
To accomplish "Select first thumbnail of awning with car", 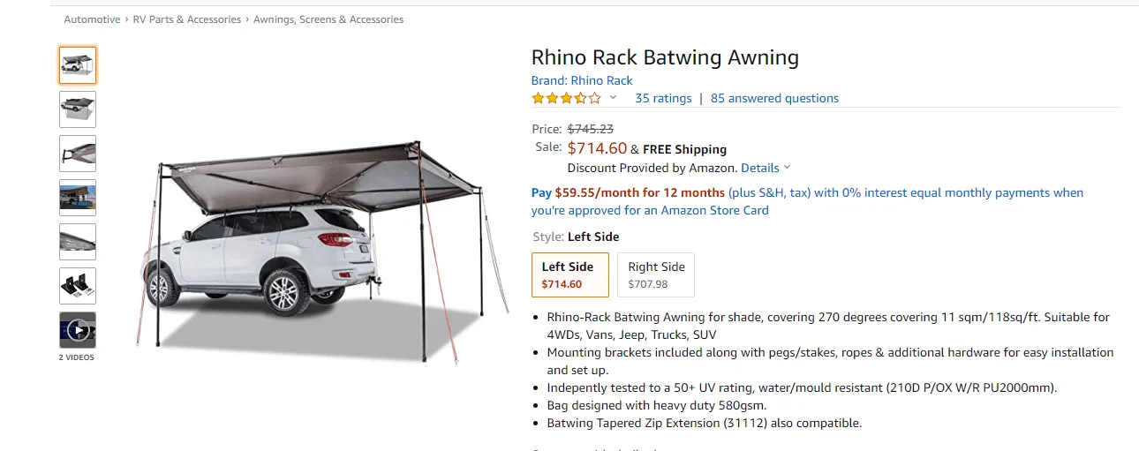I will 78,65.
